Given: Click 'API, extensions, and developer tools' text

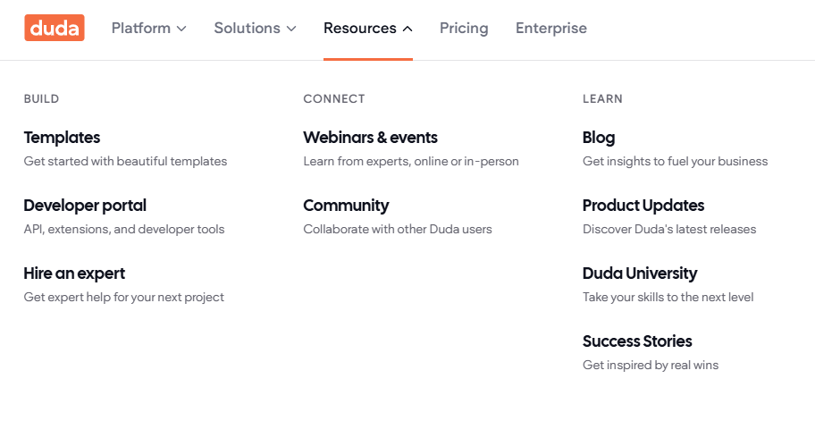Looking at the screenshot, I should (x=124, y=229).
